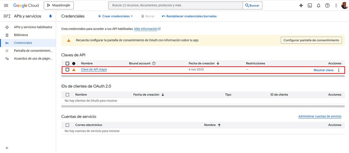Open the three-dot settings menu in header
The width and height of the screenshot is (349, 153).
pos(336,6)
